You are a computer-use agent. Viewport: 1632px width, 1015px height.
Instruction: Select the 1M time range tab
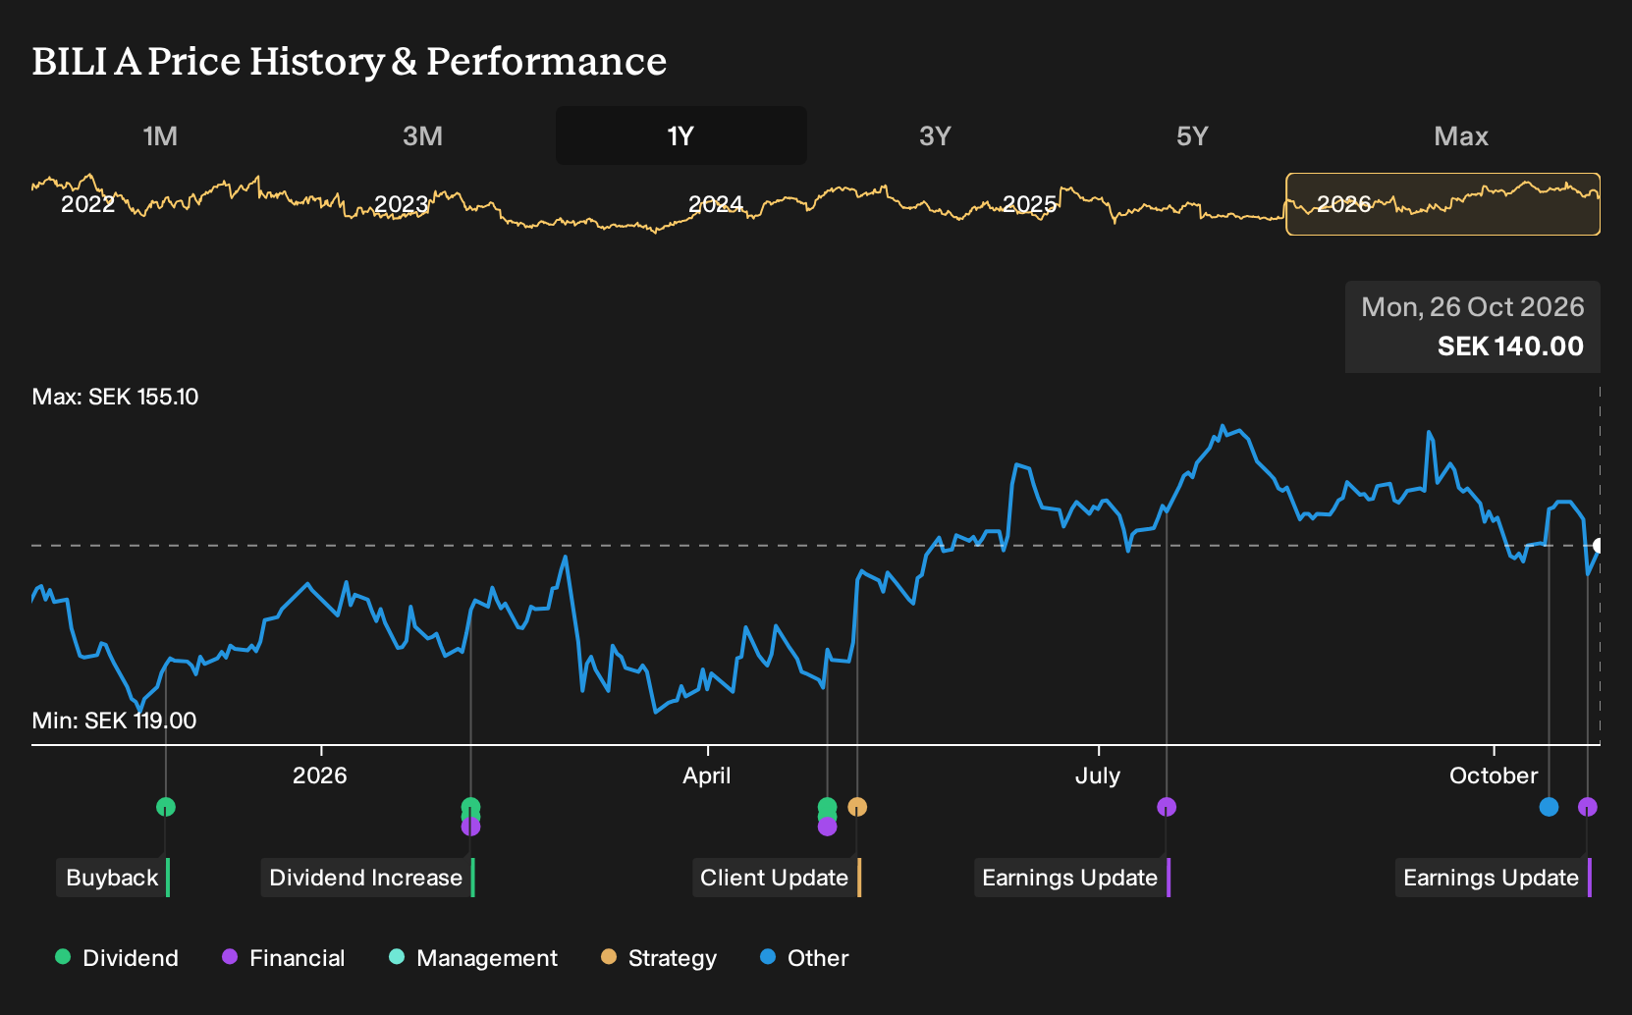tap(160, 135)
